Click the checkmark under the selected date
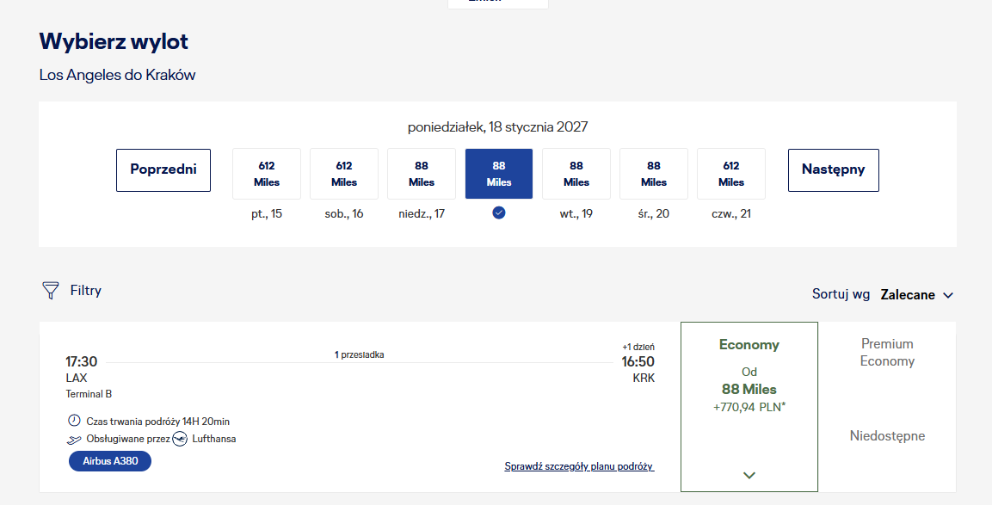Screen dimensions: 992x505 click(x=498, y=213)
